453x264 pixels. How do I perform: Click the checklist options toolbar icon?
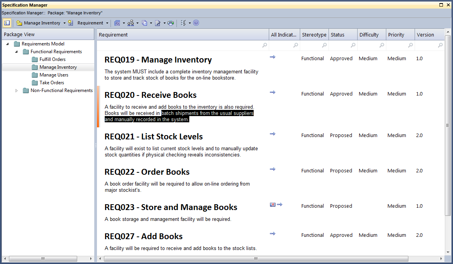pos(183,23)
